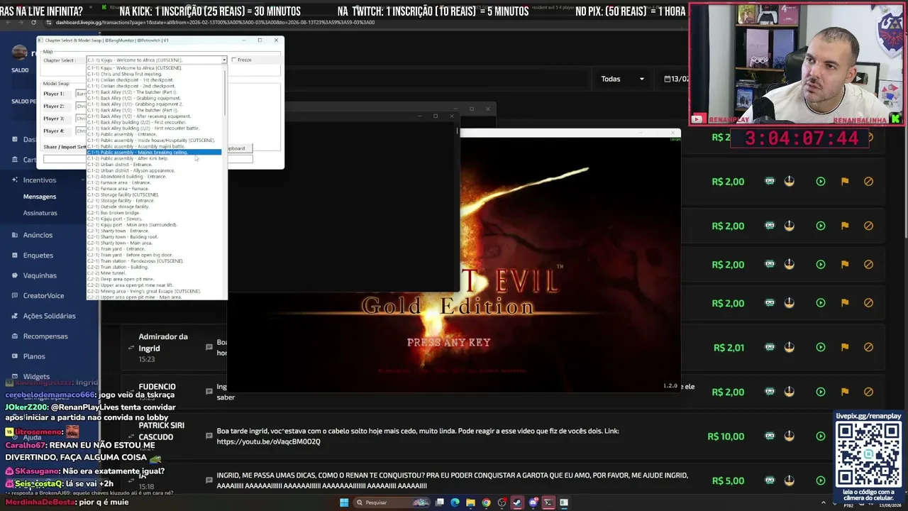Click 'PRESS ANY KEY' in the game window

[x=448, y=343]
